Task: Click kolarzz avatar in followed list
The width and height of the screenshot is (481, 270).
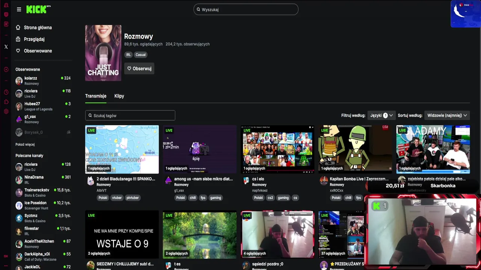Action: [19, 81]
